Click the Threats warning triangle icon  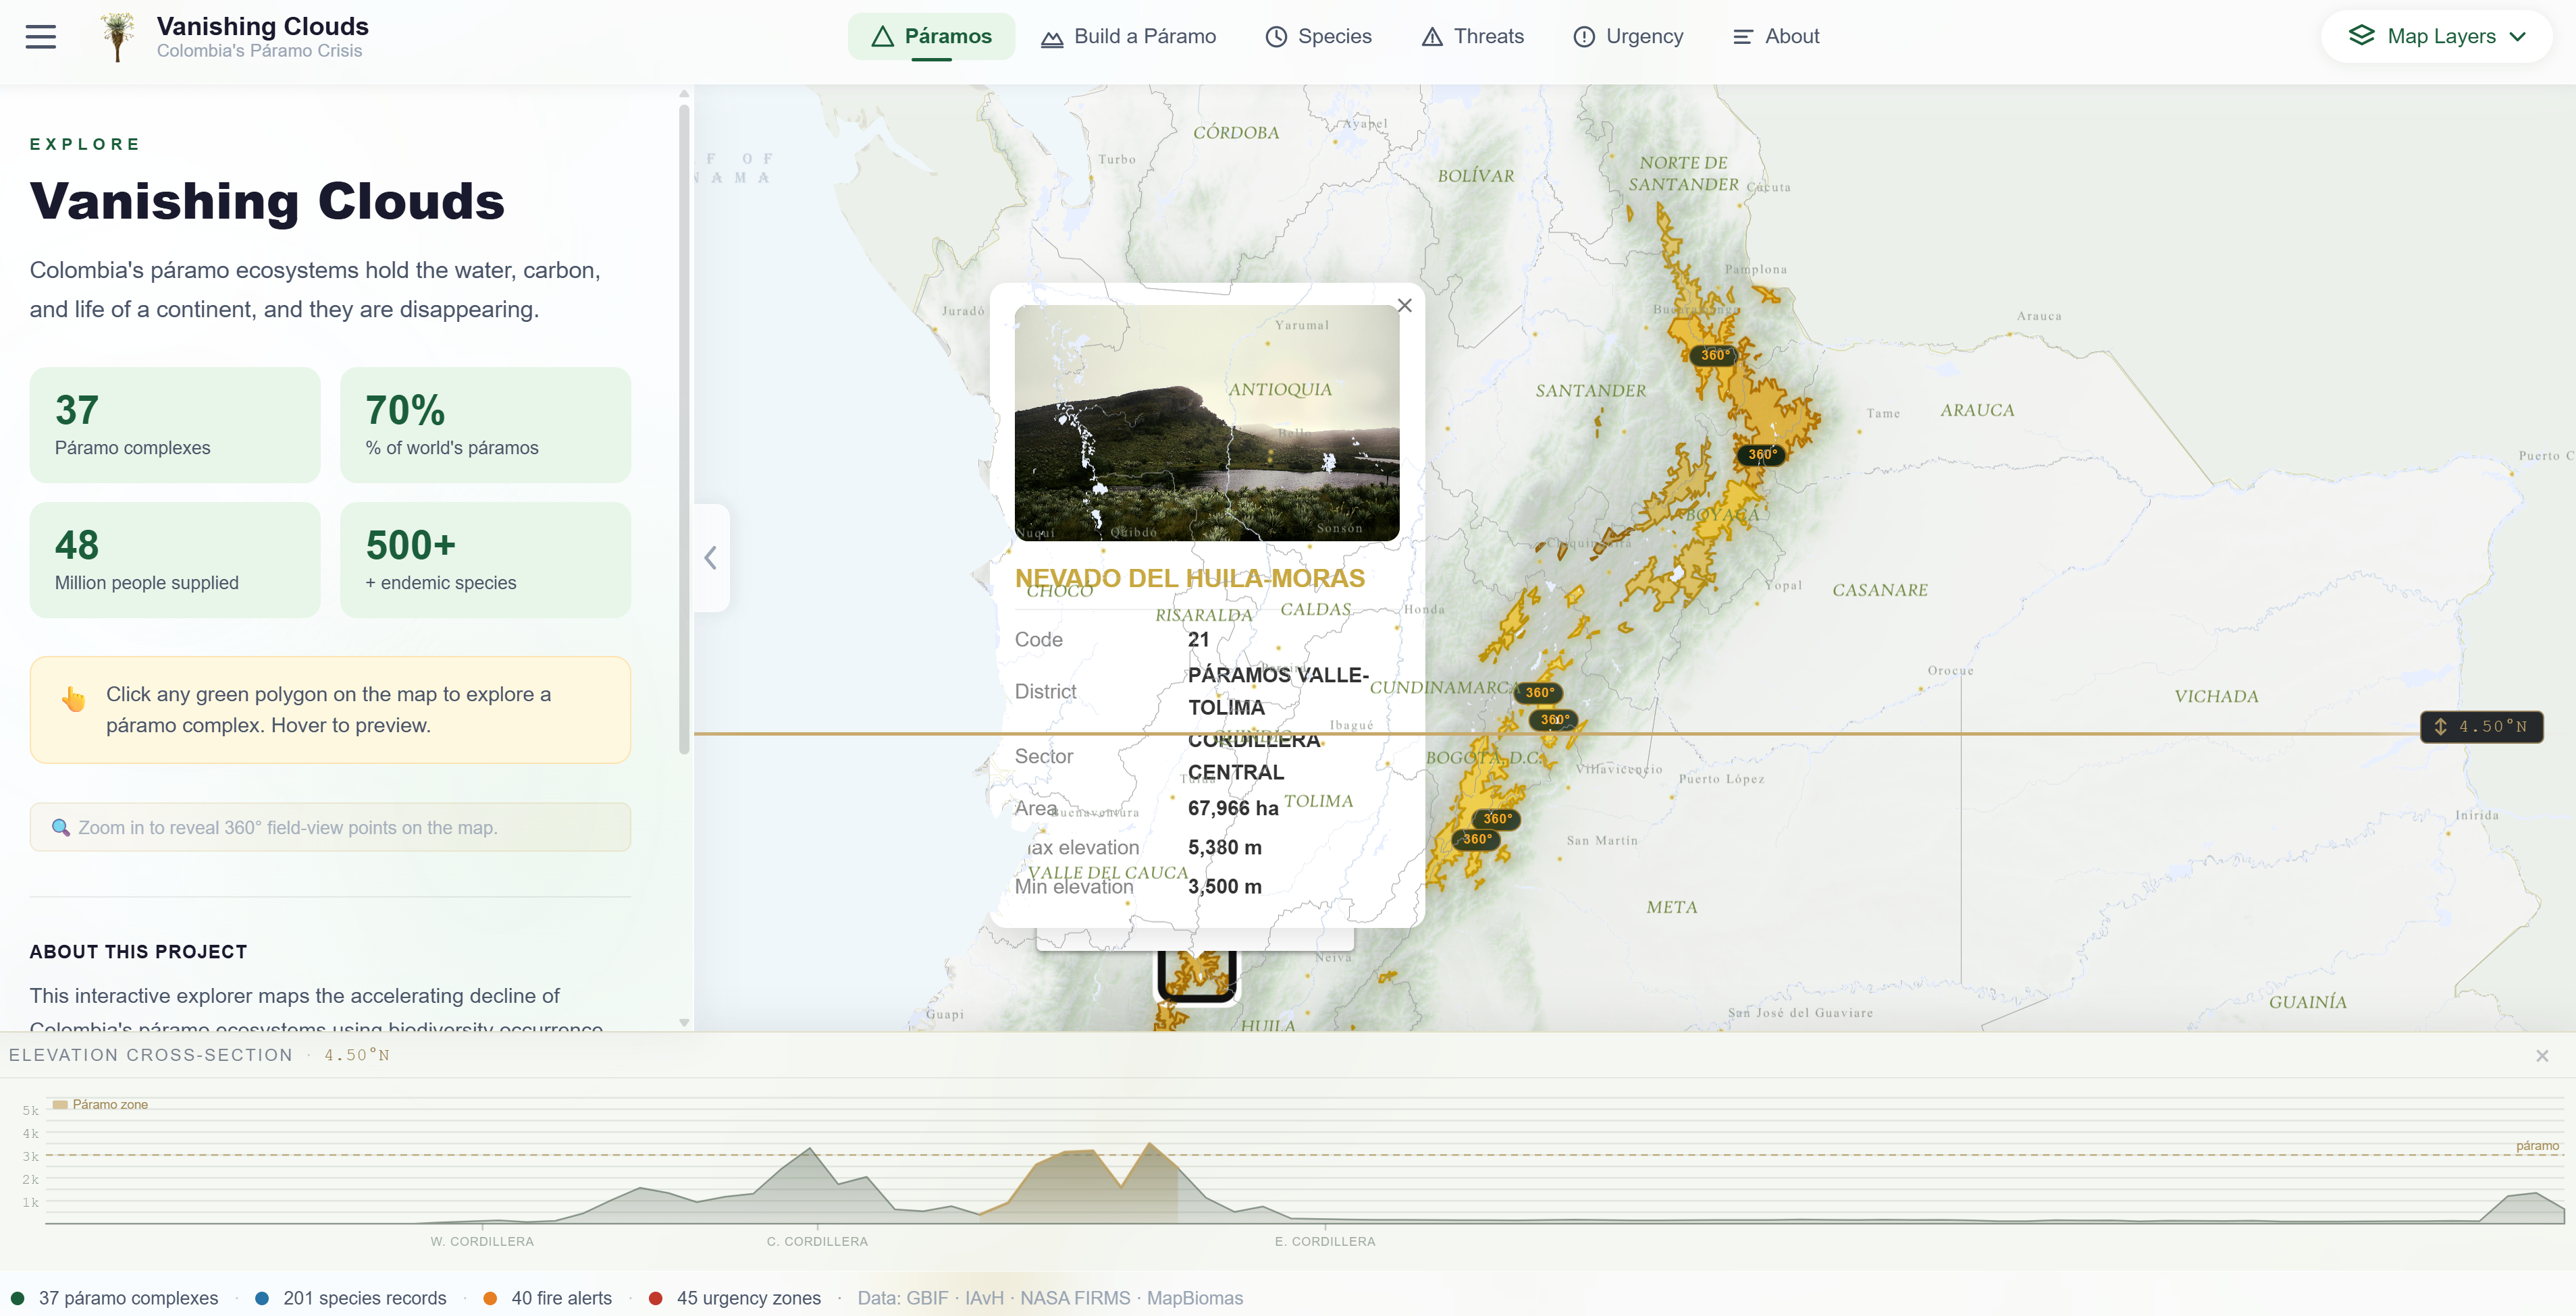tap(1432, 37)
